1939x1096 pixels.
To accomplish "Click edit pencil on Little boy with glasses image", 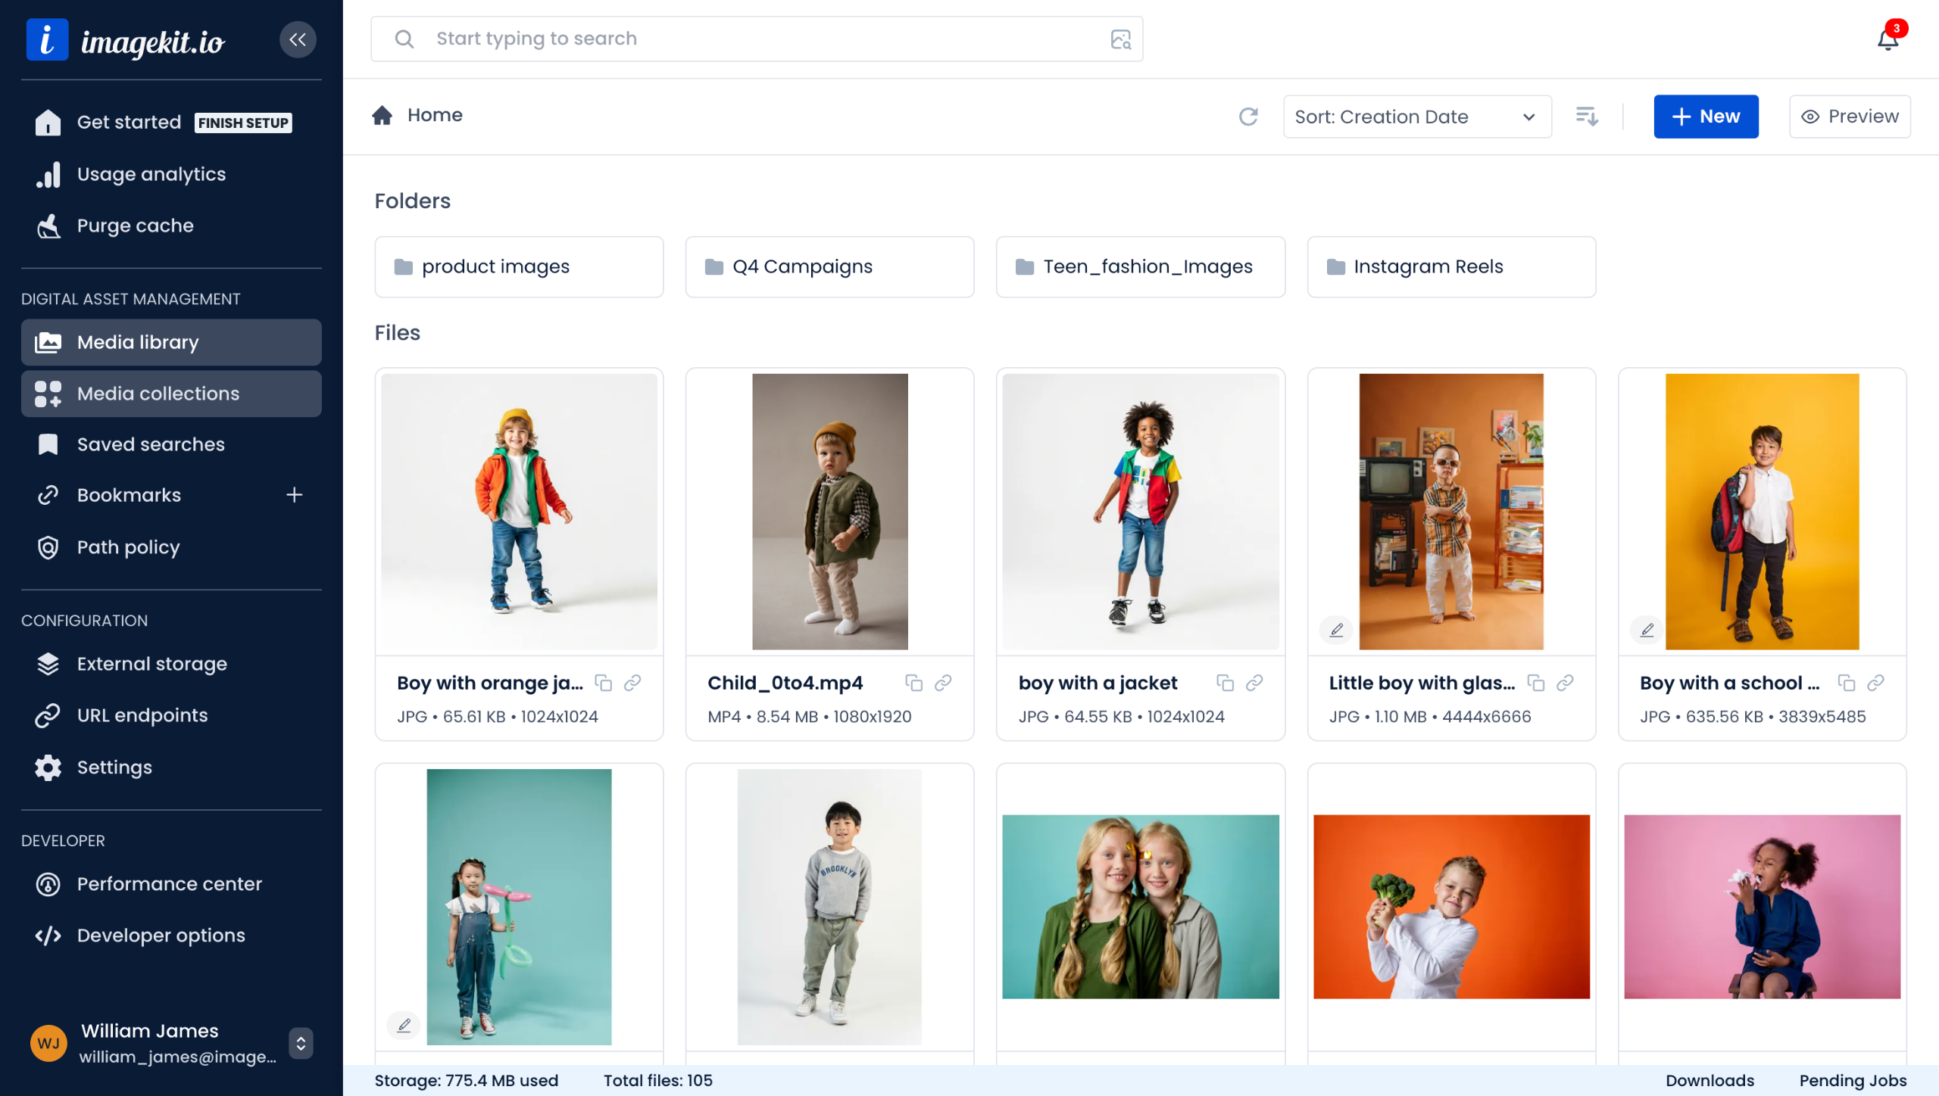I will coord(1337,630).
